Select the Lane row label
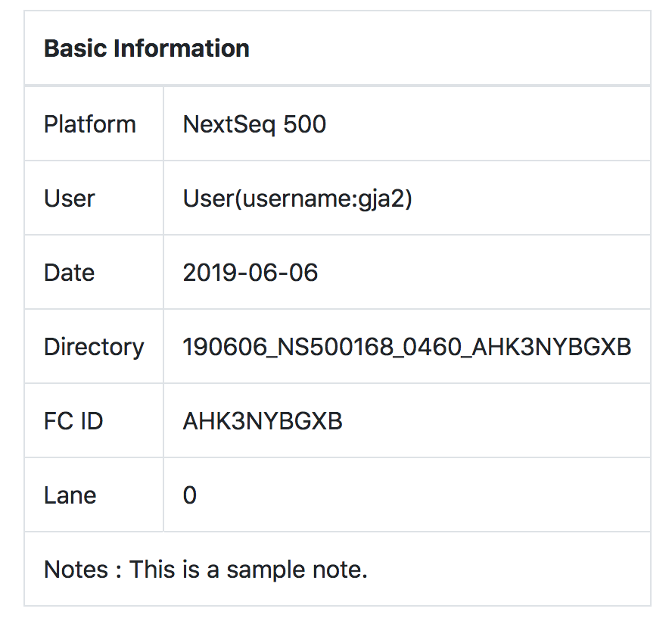The height and width of the screenshot is (621, 672). 70,495
